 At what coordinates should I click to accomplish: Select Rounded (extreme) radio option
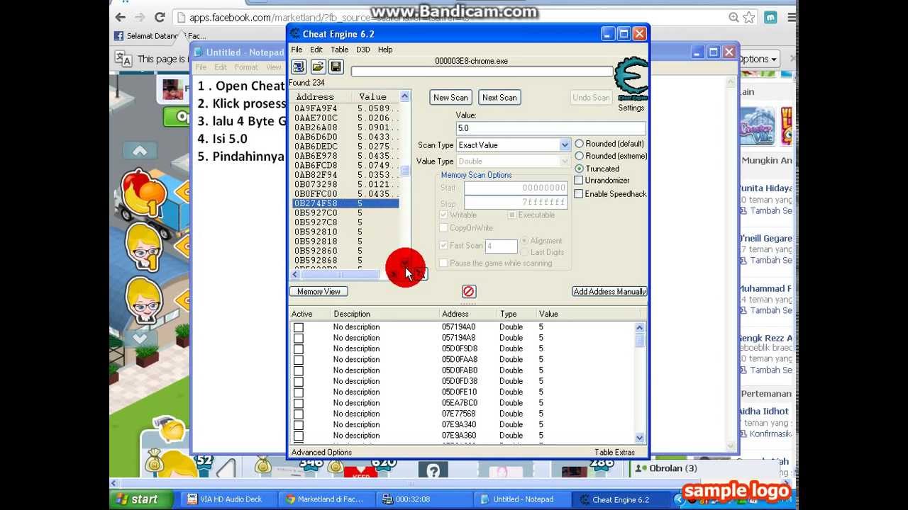pyautogui.click(x=580, y=156)
